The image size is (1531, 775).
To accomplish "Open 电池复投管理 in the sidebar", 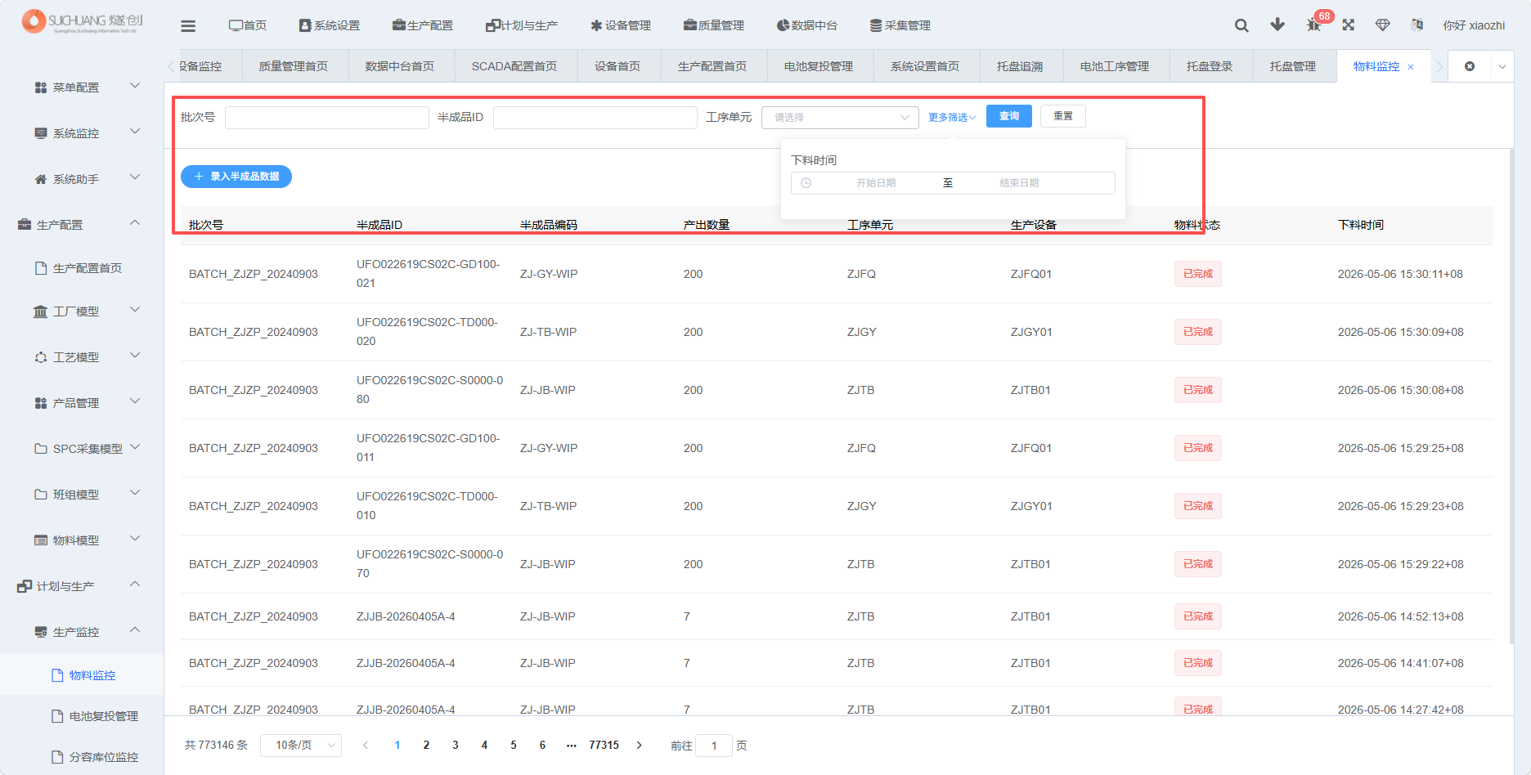I will [82, 716].
